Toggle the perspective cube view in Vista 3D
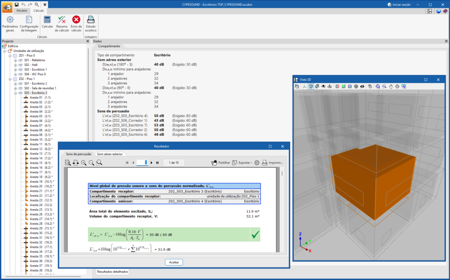Screen dimensions: 450x280 311,87
